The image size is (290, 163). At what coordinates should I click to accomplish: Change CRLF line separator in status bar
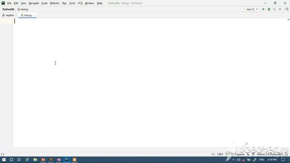(220, 154)
